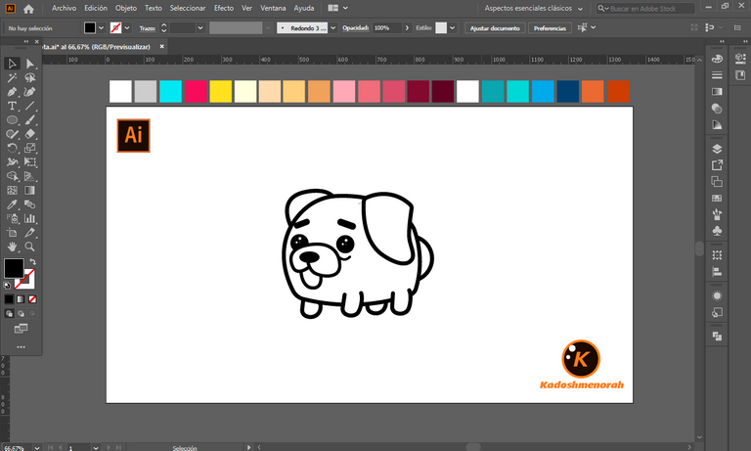Viewport: 751px width, 451px height.
Task: Enable Draw Normal mode
Action: pos(9,313)
